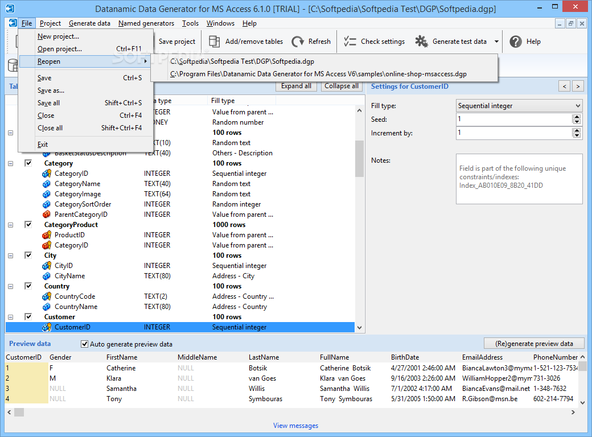Open the Named generators menu

146,23
